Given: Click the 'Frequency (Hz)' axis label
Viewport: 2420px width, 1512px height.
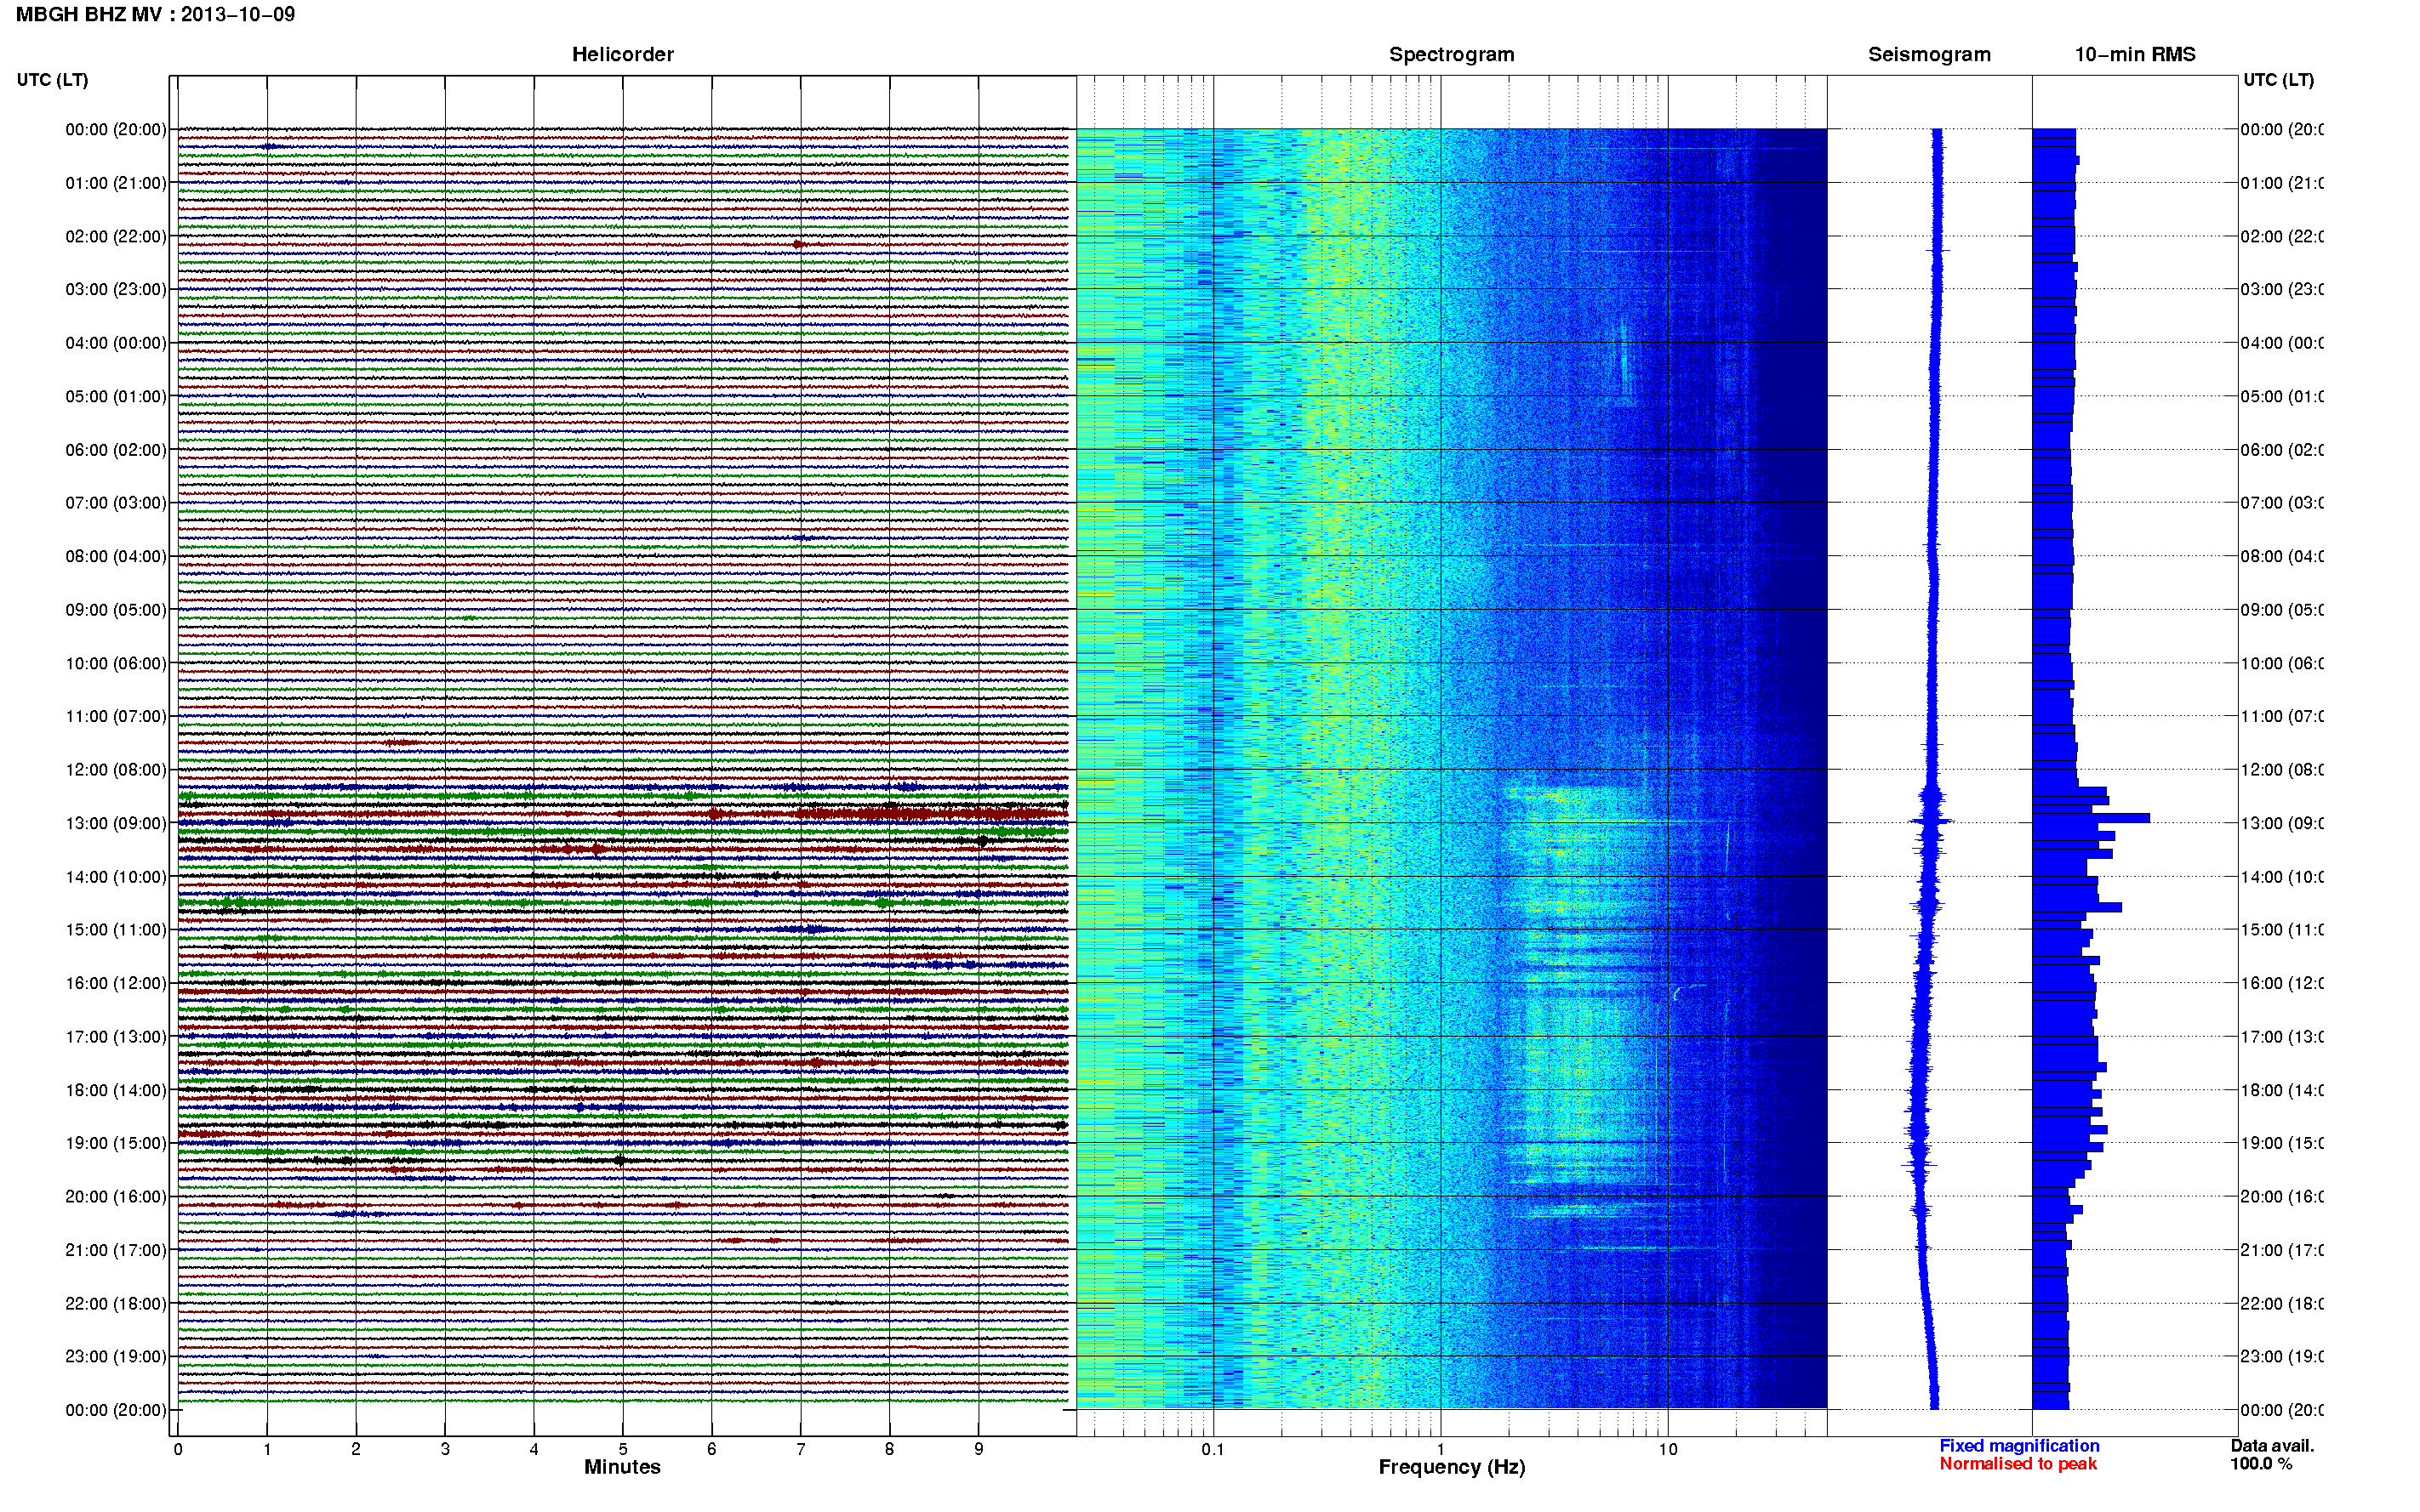Looking at the screenshot, I should coord(1451,1468).
